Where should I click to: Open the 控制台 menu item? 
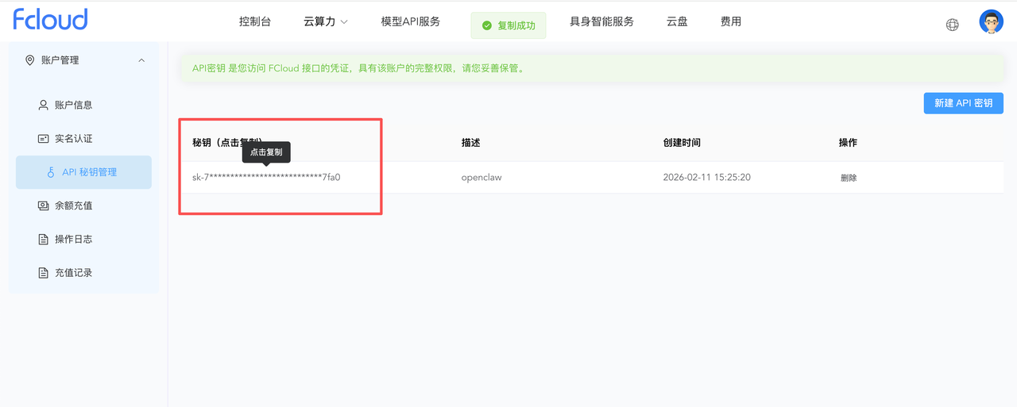255,21
